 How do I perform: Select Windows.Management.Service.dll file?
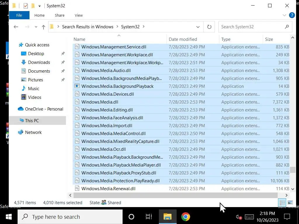pyautogui.click(x=181, y=47)
